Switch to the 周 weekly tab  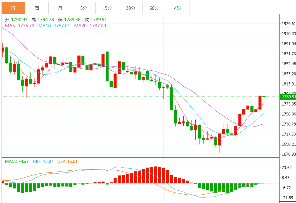pos(37,8)
